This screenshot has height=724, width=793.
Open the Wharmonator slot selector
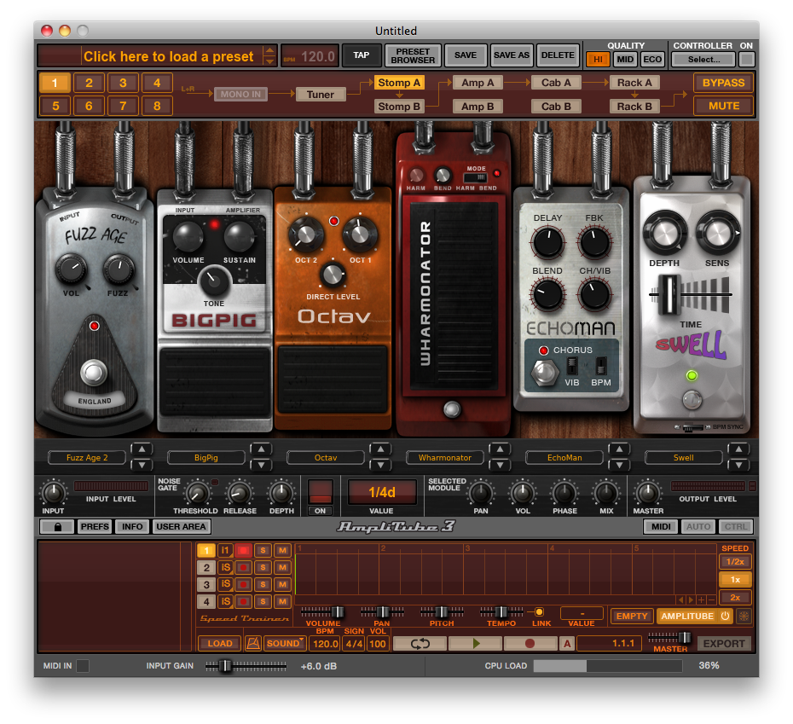(444, 457)
